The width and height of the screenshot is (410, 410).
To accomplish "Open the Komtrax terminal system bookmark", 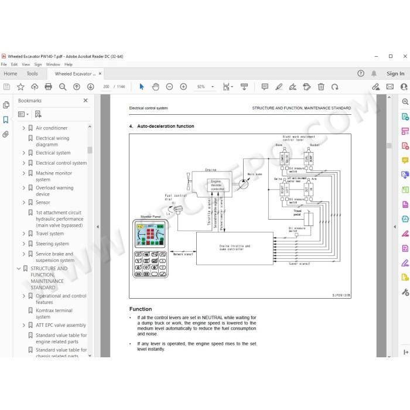I will click(x=54, y=313).
